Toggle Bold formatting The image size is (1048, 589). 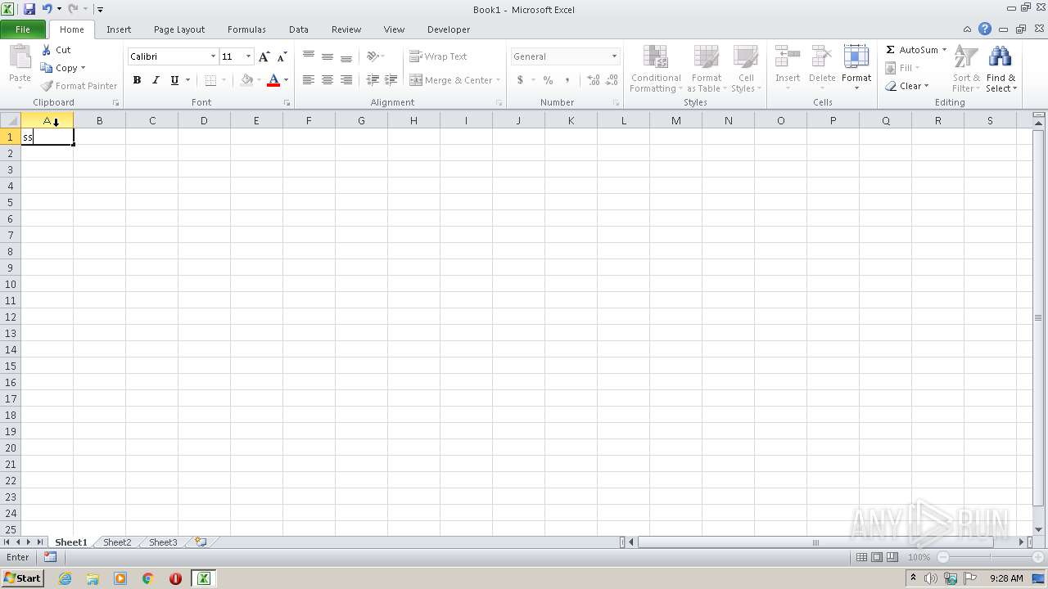137,80
